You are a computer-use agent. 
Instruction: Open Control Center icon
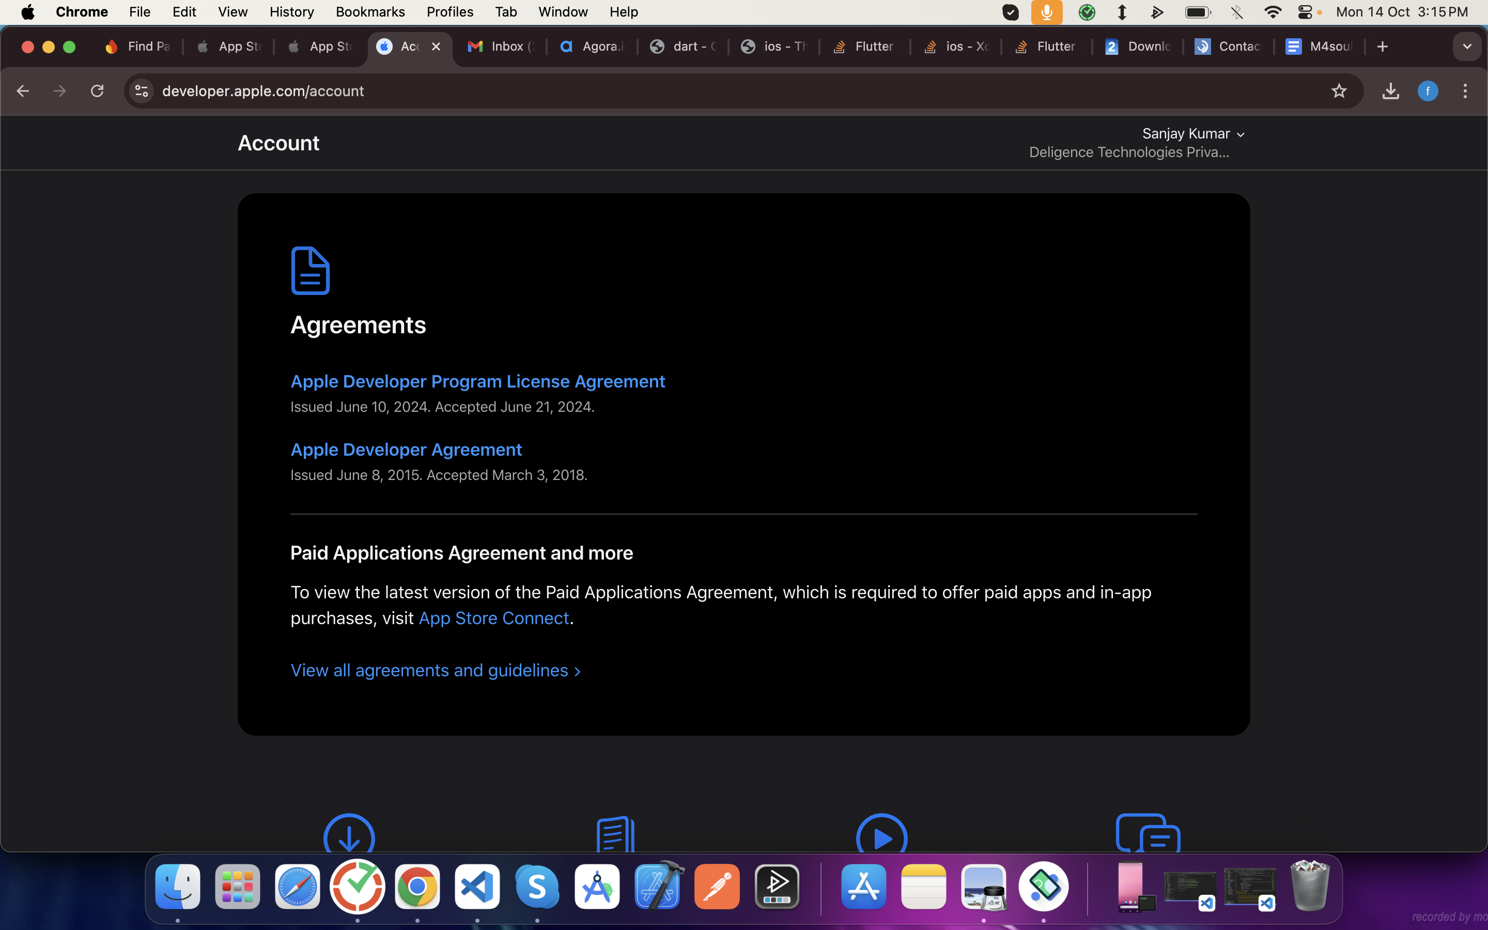pyautogui.click(x=1305, y=12)
